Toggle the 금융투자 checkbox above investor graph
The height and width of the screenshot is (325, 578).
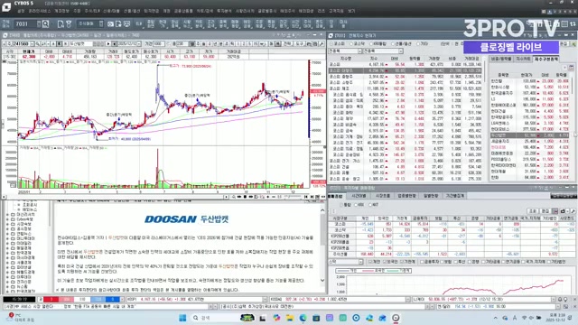pos(422,262)
